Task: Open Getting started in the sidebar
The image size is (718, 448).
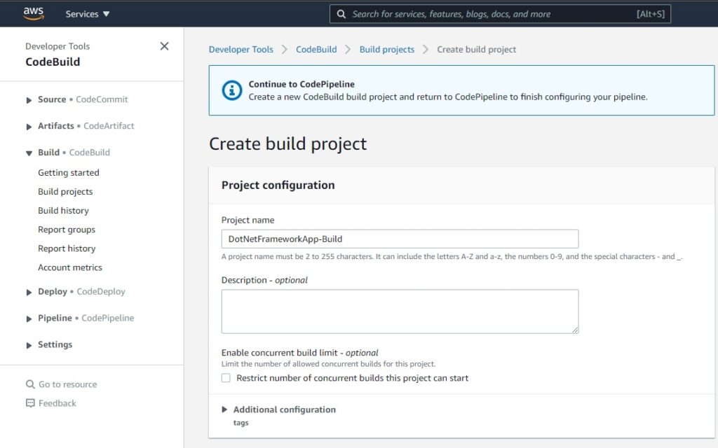Action: pyautogui.click(x=68, y=172)
